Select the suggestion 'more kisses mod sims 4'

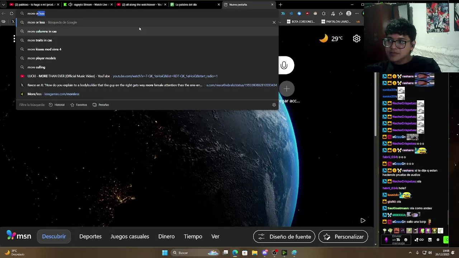147,49
